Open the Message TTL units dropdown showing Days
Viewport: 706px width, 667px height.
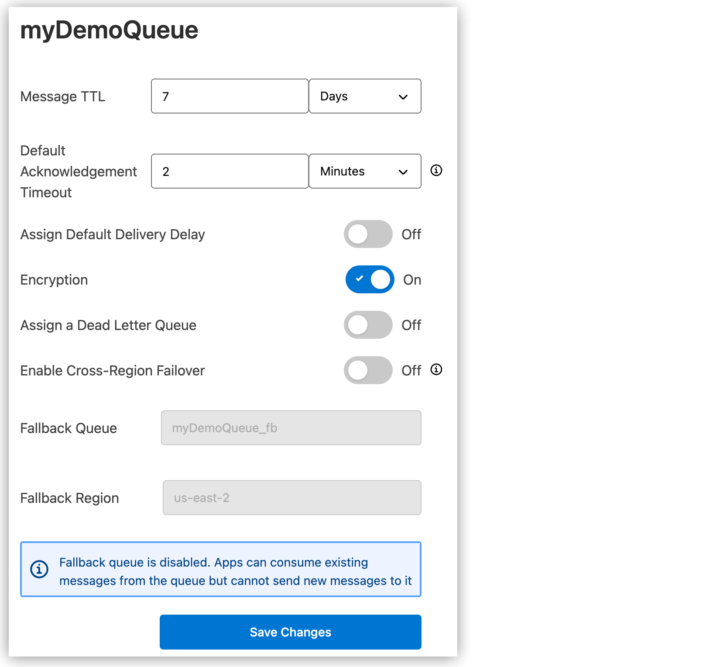click(x=365, y=96)
